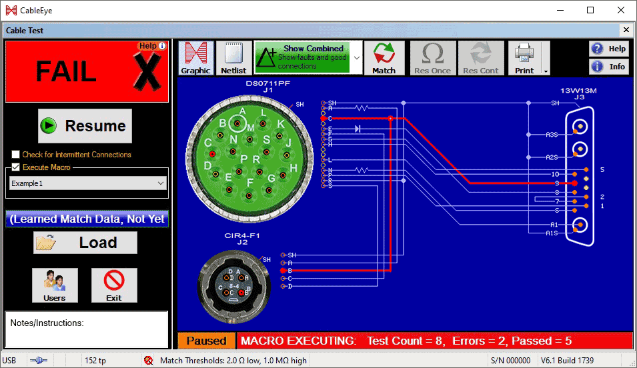This screenshot has width=637, height=368.
Task: Click the Print icon
Action: tap(524, 58)
